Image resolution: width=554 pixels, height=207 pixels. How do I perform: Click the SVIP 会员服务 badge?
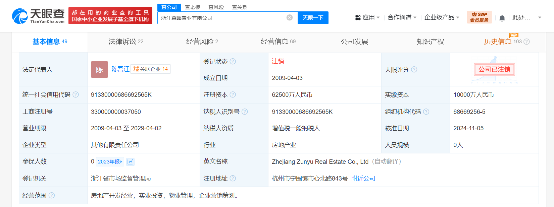click(x=479, y=17)
